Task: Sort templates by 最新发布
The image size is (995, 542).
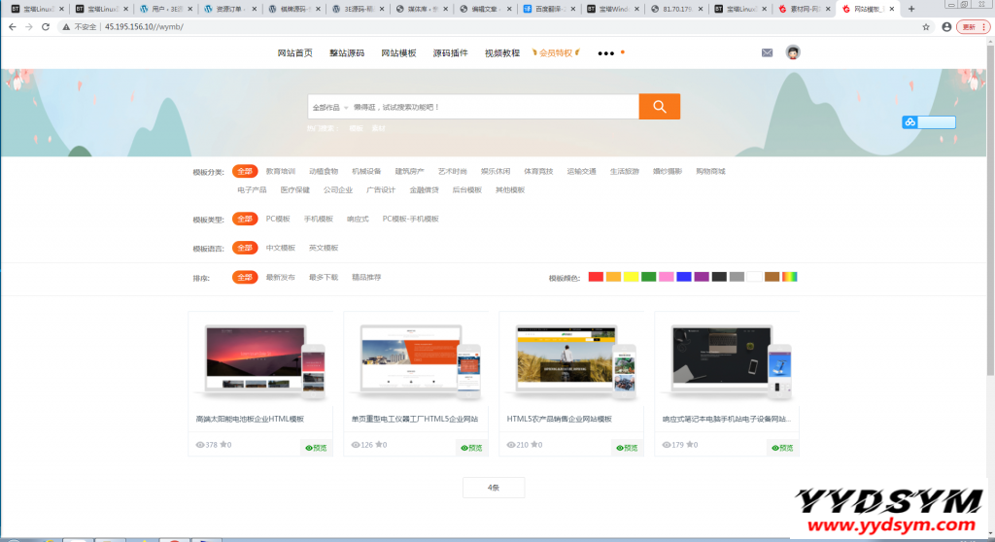Action: [280, 277]
